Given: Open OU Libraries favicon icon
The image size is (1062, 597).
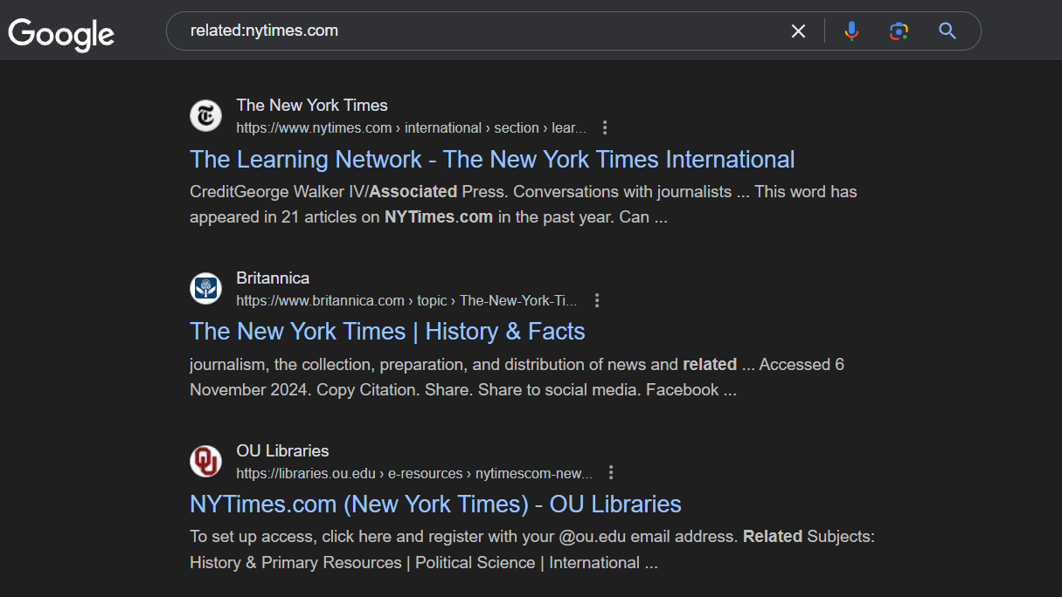Looking at the screenshot, I should coord(206,461).
